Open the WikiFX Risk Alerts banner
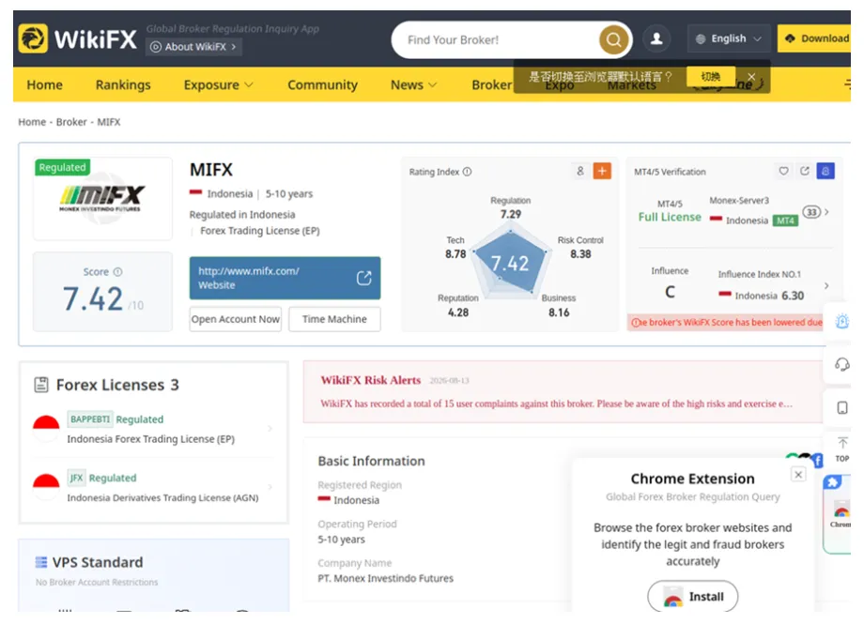Image resolution: width=864 pixels, height=624 pixels. pos(562,391)
